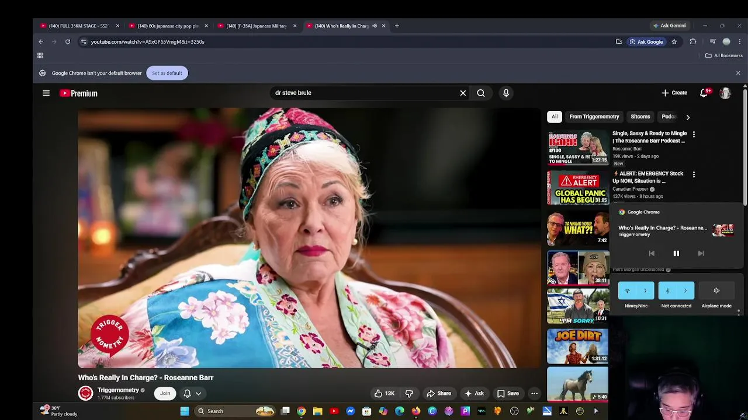748x420 pixels.
Task: Bookmark this page with the star icon
Action: [x=674, y=41]
